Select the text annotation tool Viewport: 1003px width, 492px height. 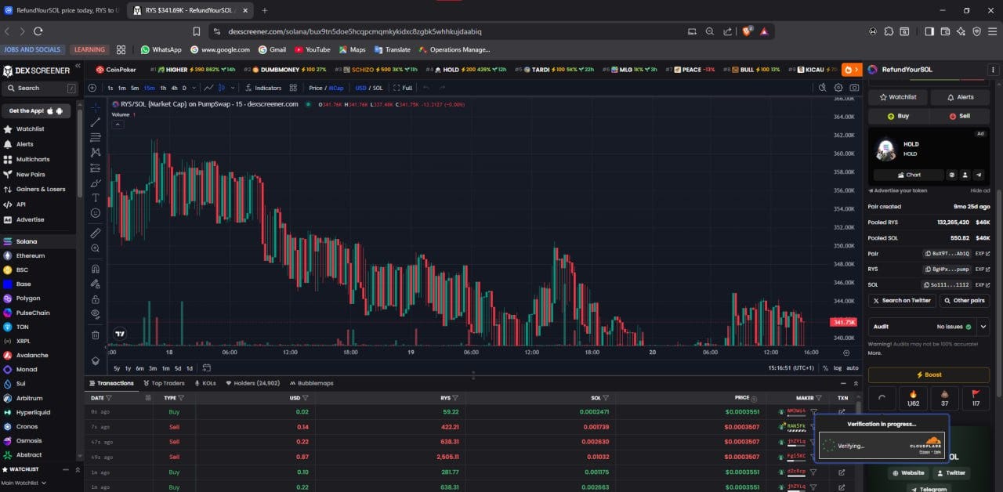(96, 197)
